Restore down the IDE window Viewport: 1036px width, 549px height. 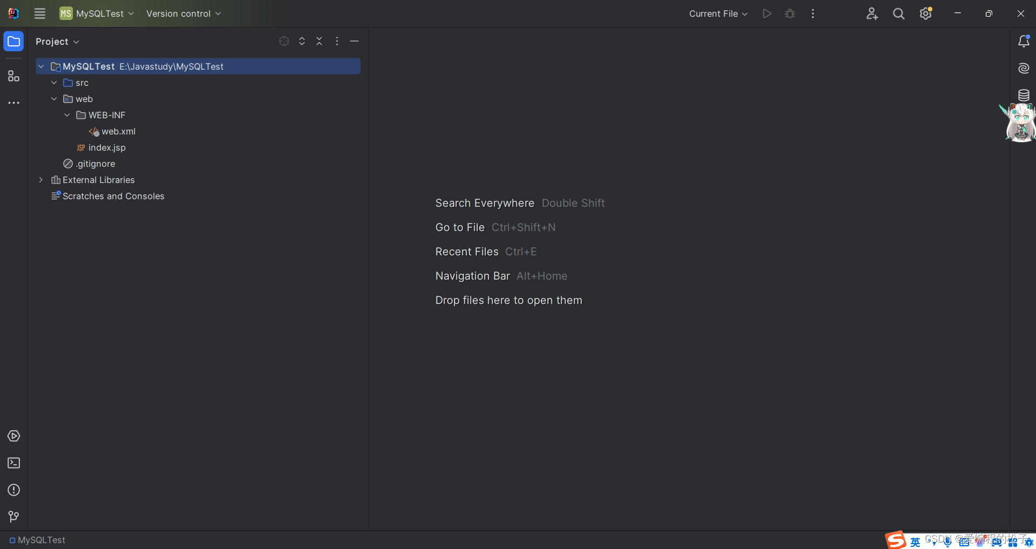point(989,13)
